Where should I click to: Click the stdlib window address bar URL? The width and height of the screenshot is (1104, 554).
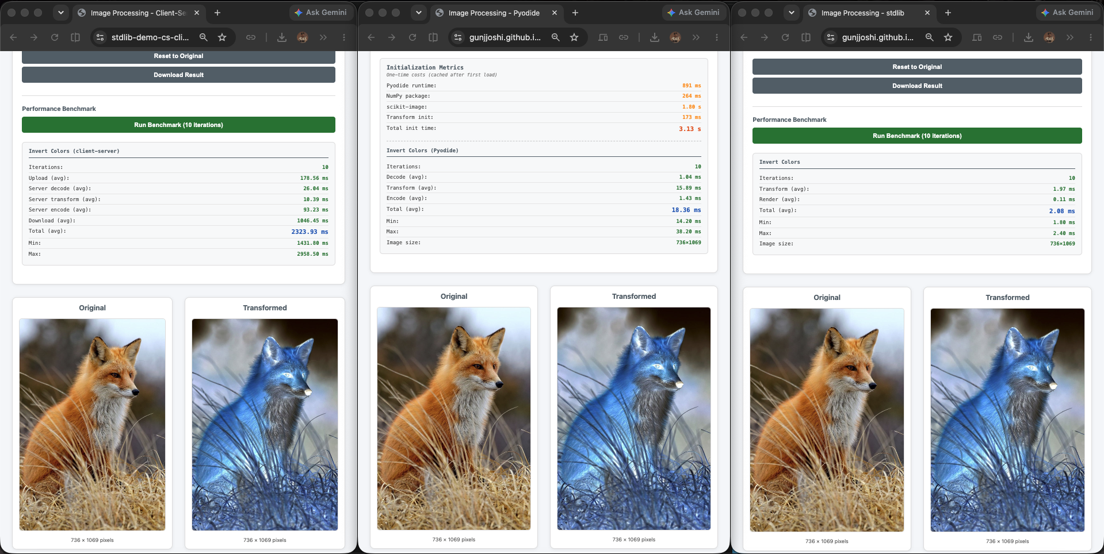877,37
